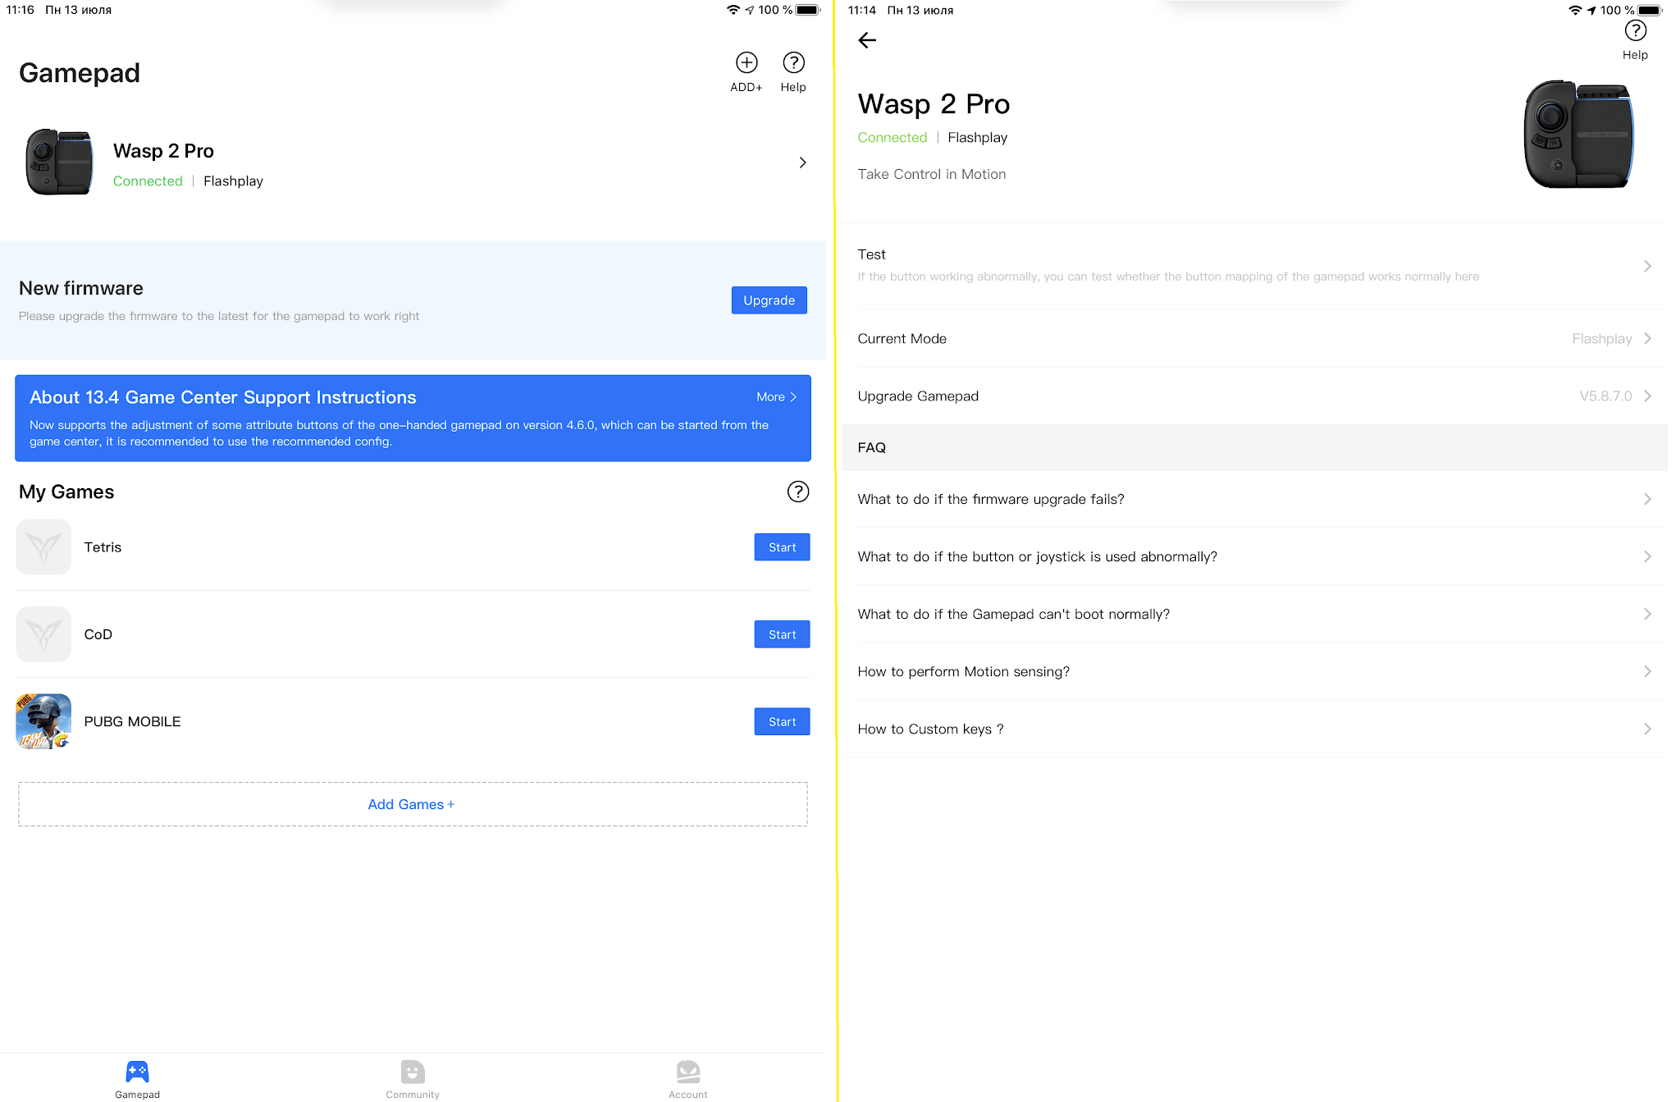
Task: Tap the Wasp 2 Pro gamepad thumbnail in the list
Action: 59,162
